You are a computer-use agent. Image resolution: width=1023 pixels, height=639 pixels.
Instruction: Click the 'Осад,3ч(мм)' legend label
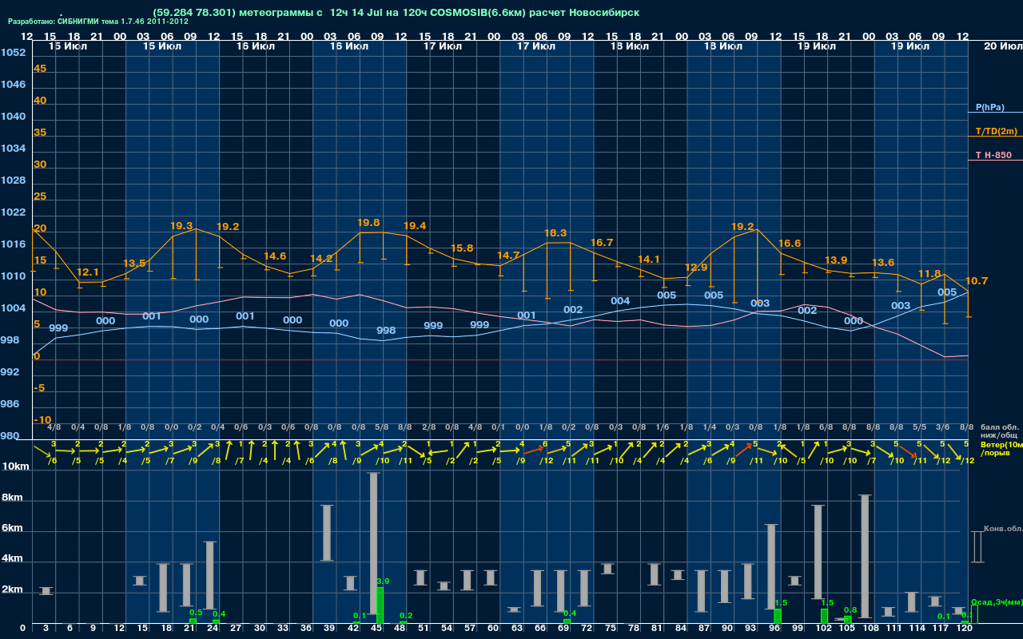[x=997, y=602]
